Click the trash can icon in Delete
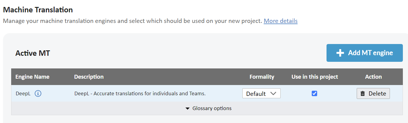This screenshot has height=123, width=408. pyautogui.click(x=363, y=94)
